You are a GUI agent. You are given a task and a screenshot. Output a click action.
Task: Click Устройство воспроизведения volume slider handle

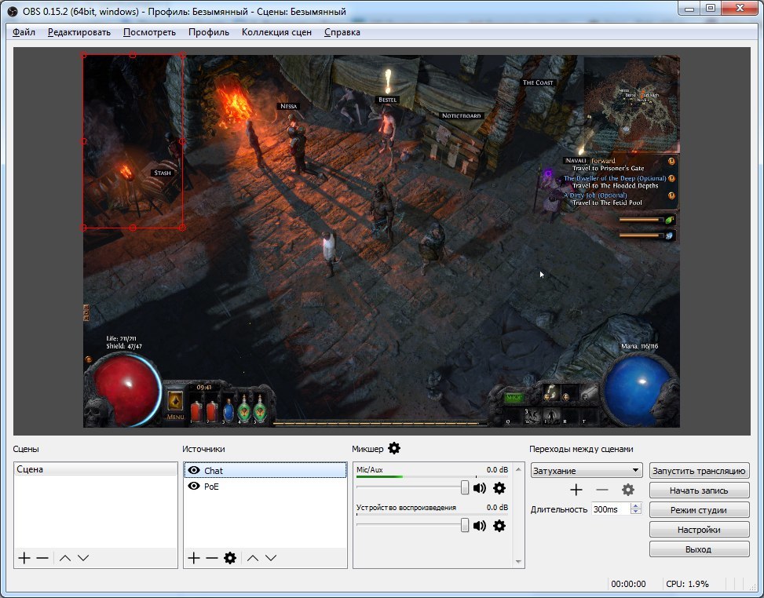[465, 525]
